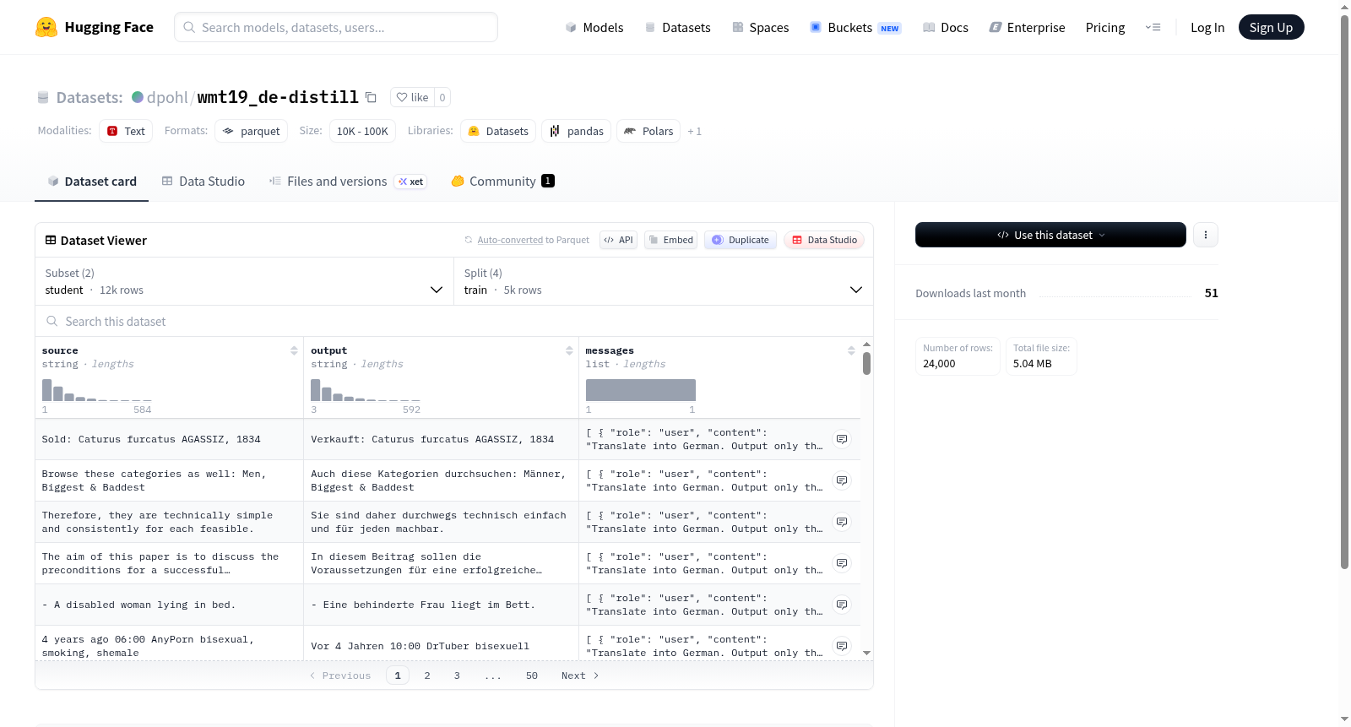Open the Dataset card tab

coord(91,181)
